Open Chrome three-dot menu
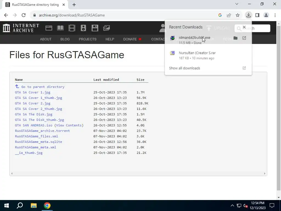This screenshot has width=281, height=211. (275, 15)
